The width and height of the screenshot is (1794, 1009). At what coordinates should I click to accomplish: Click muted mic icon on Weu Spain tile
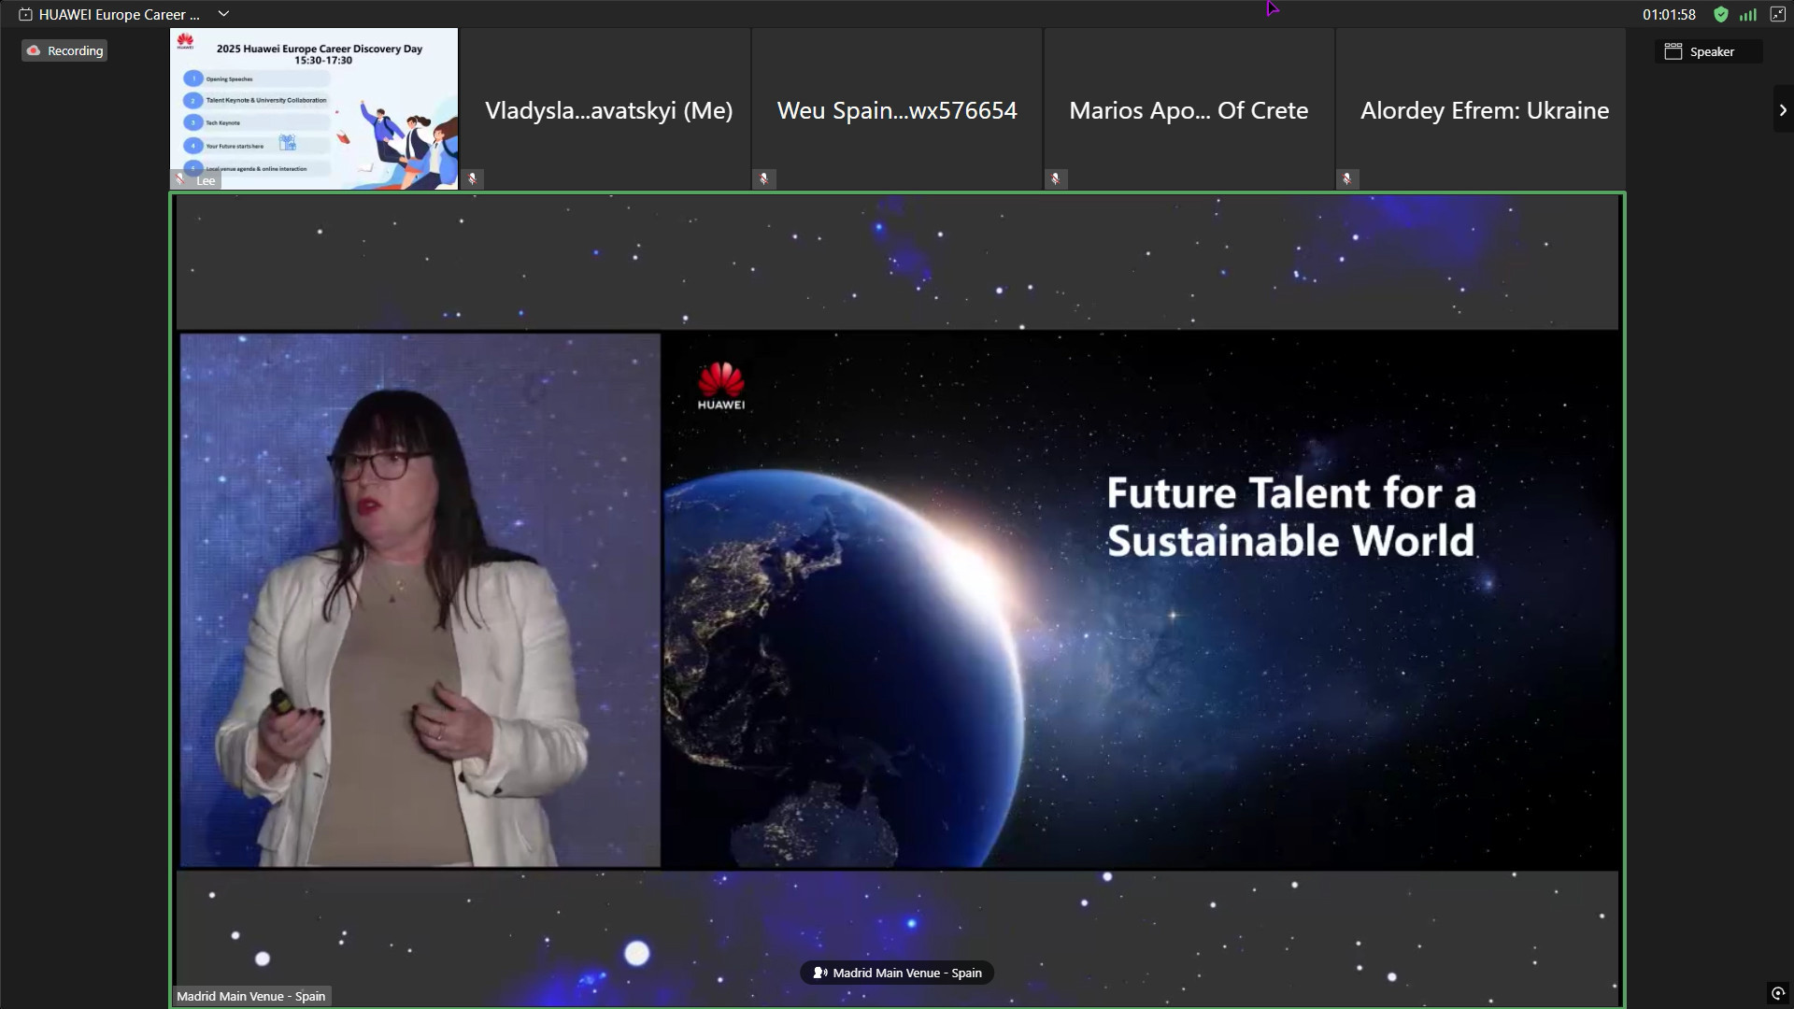click(x=764, y=178)
